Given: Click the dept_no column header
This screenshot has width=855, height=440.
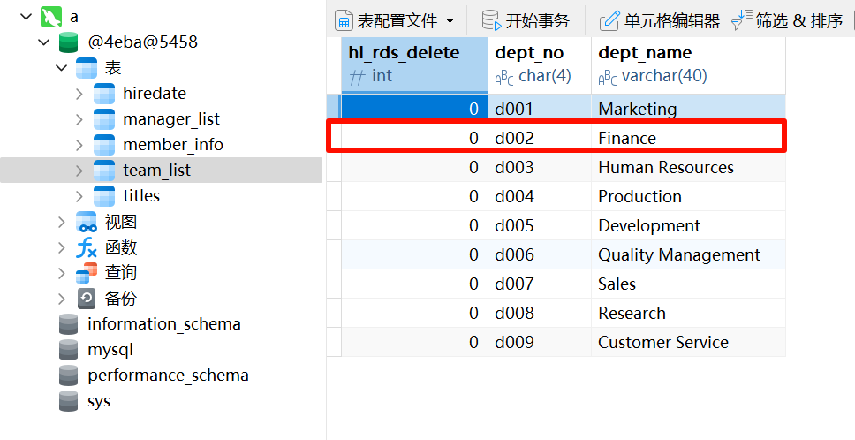Looking at the screenshot, I should pyautogui.click(x=540, y=64).
